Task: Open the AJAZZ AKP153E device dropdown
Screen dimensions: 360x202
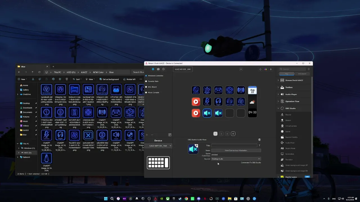Action: 158,146
